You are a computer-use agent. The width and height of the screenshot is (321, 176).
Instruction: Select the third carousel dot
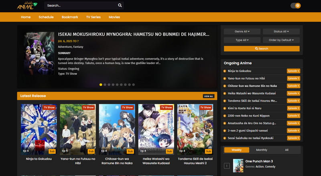(x=109, y=84)
